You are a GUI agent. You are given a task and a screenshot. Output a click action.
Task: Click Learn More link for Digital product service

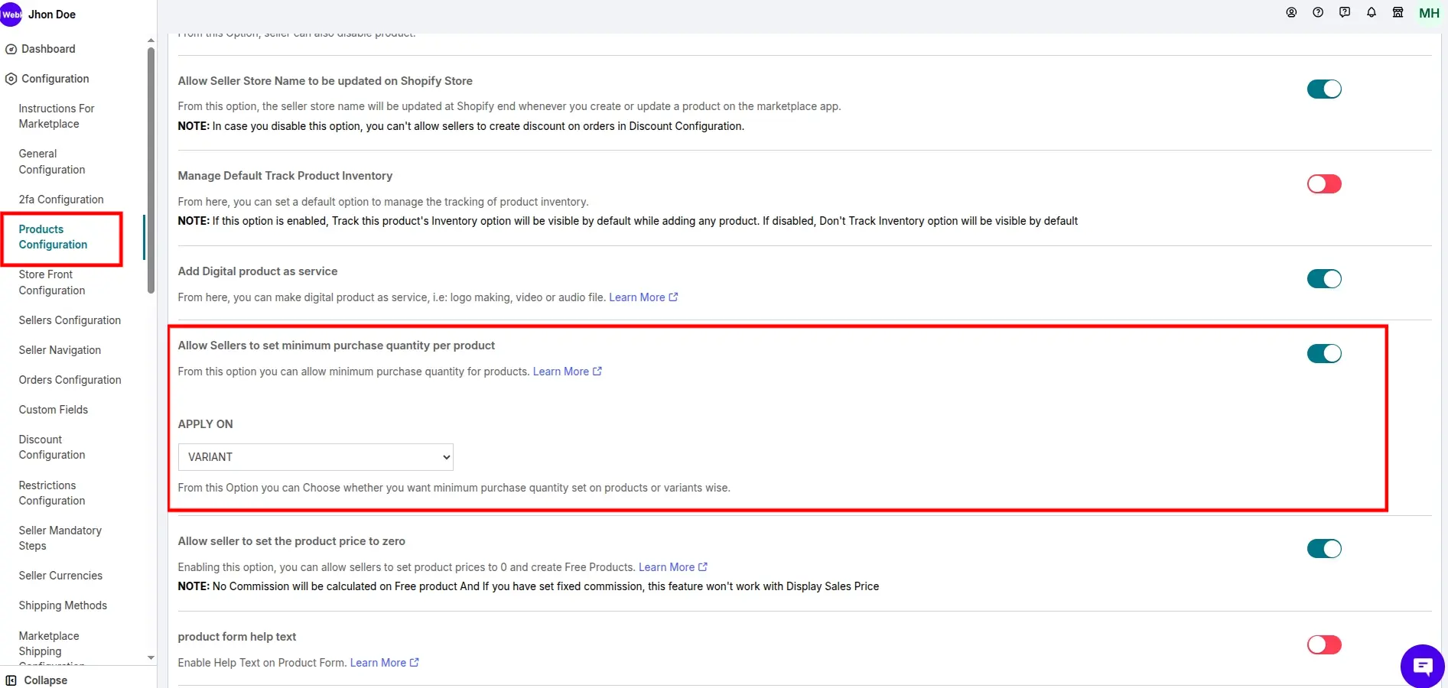pos(643,297)
